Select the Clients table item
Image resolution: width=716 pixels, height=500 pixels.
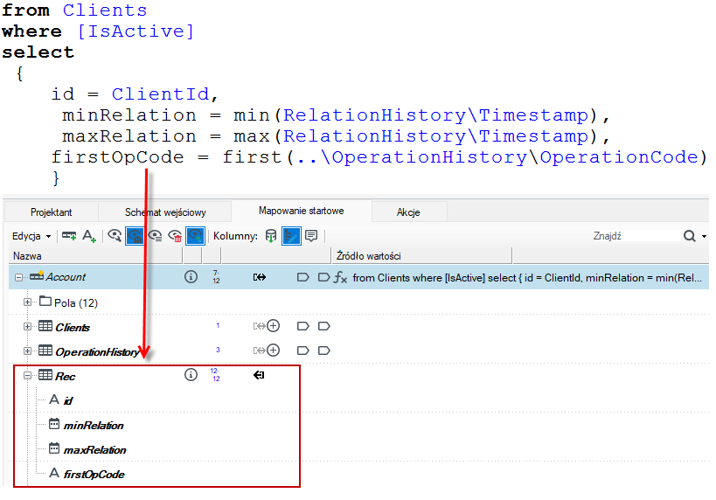[73, 328]
